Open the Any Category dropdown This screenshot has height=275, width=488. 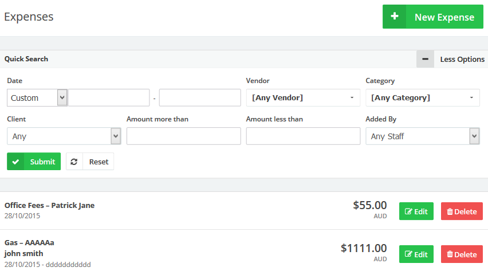point(422,98)
